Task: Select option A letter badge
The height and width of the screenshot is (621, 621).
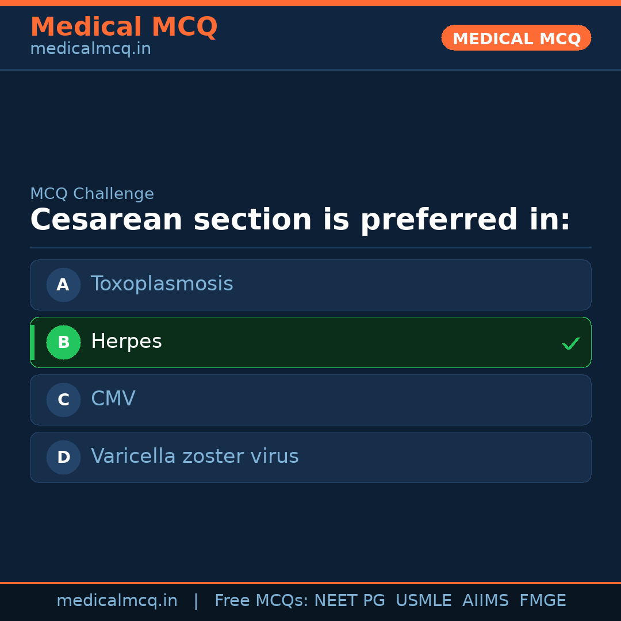Action: click(63, 285)
